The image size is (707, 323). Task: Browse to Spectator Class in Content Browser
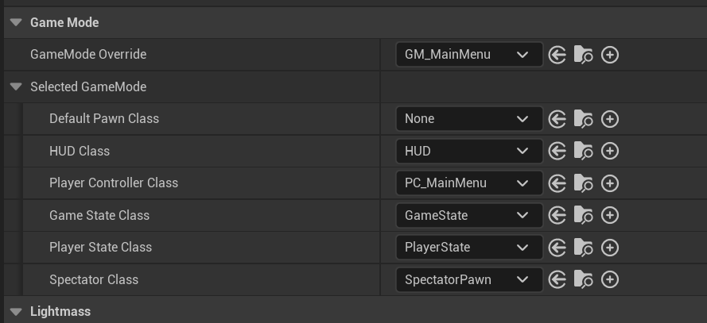point(584,279)
